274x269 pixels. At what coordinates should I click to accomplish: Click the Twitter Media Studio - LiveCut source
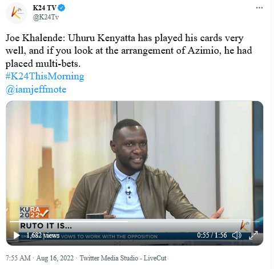pos(123,258)
